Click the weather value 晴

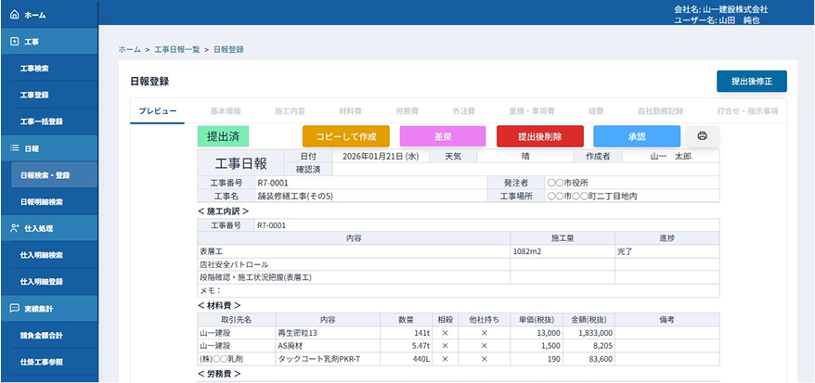coord(525,156)
